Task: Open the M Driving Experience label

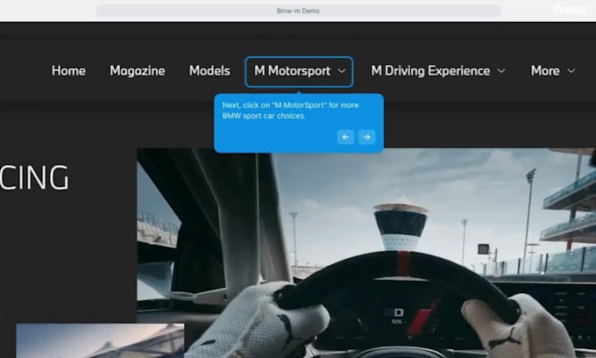Action: click(x=430, y=71)
